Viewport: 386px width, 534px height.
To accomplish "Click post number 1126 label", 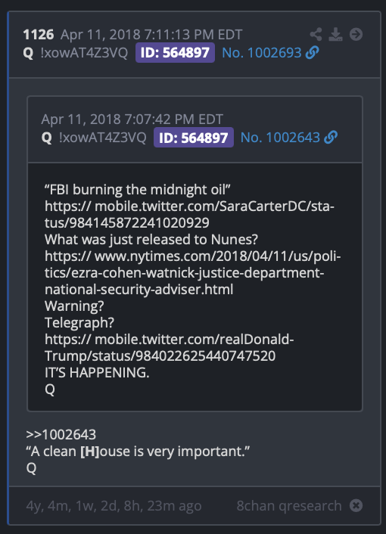I will (39, 34).
